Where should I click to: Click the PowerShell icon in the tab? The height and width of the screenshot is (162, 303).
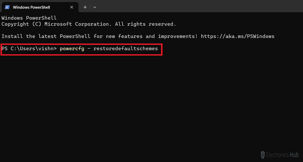(7, 7)
